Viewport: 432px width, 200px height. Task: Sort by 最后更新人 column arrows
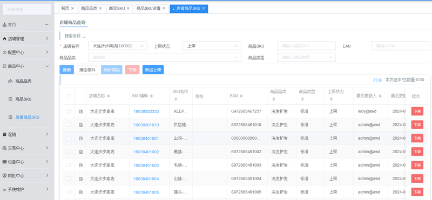[380, 96]
